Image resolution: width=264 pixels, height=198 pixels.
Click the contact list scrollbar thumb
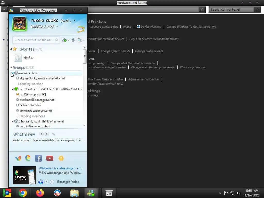tap(85, 56)
